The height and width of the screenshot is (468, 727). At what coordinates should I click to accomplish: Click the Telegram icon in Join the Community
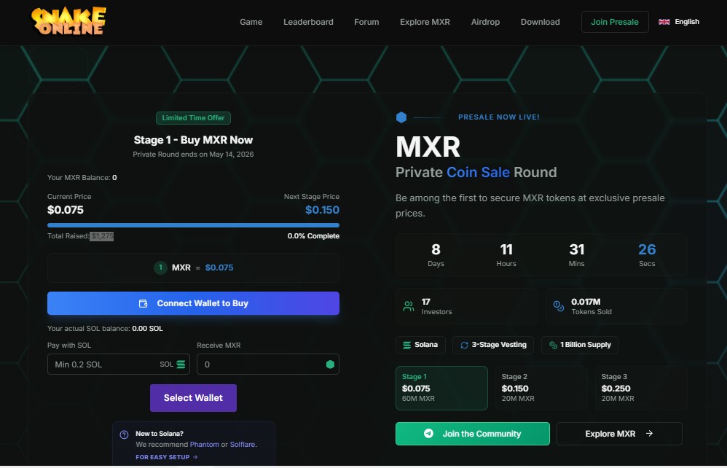click(x=428, y=433)
